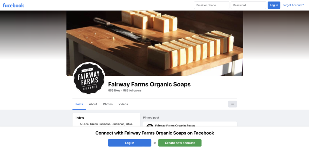This screenshot has width=309, height=151.
Task: Open the three-dots more options button
Action: click(233, 104)
